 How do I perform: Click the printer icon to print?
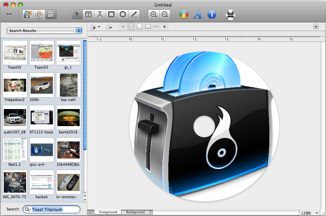point(230,15)
